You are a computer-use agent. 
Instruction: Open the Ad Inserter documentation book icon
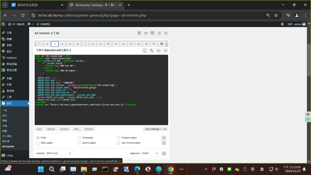(139, 33)
